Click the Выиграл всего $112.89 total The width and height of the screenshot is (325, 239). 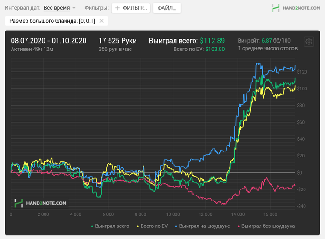[186, 40]
